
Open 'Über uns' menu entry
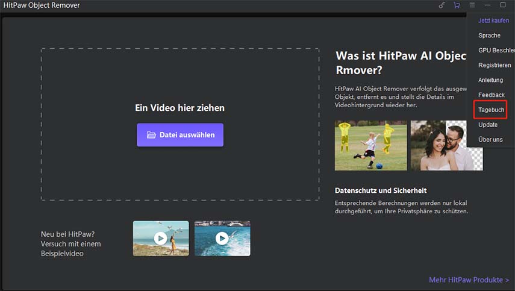[x=490, y=140]
